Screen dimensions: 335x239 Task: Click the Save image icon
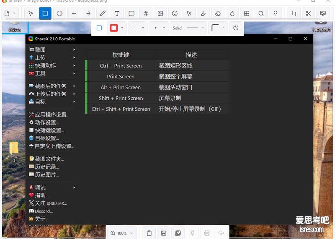(164, 233)
